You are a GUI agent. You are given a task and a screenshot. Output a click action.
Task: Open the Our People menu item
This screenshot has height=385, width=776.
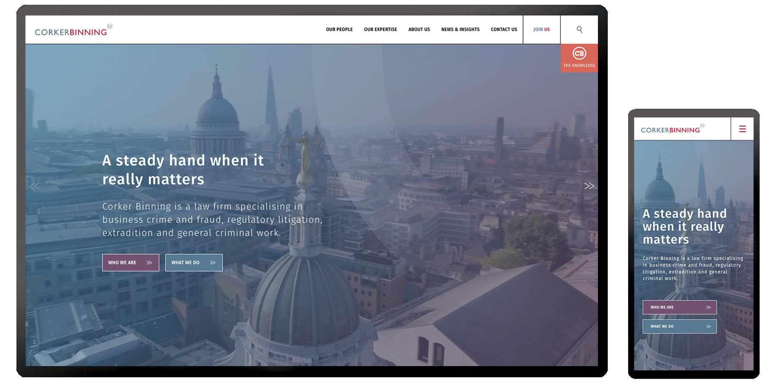(339, 30)
